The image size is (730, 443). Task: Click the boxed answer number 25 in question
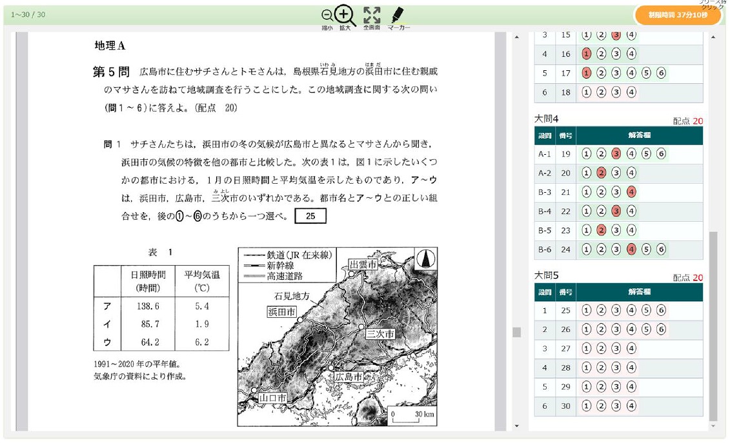(x=310, y=216)
